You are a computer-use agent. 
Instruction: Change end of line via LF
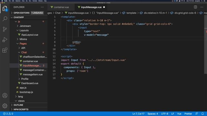coord(172,114)
